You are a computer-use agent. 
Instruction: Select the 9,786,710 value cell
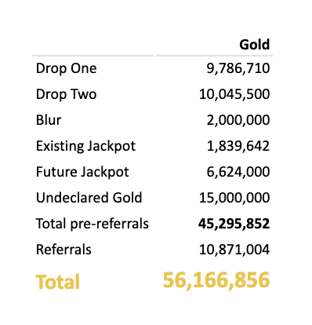tap(238, 68)
